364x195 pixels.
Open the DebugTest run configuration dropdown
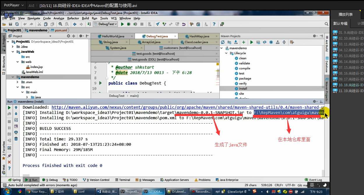tap(105, 24)
